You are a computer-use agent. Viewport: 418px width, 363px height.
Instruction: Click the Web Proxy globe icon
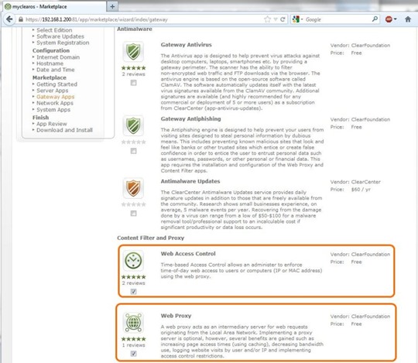(133, 323)
